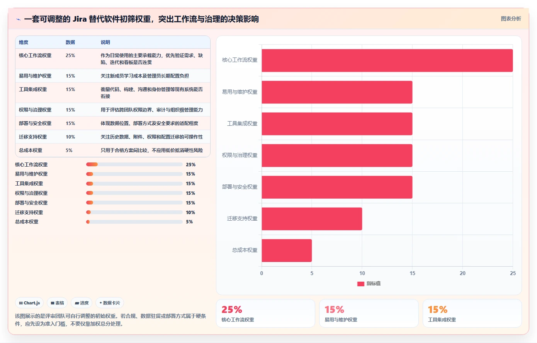Click the 说明 column header
This screenshot has height=343, width=537.
(x=105, y=42)
